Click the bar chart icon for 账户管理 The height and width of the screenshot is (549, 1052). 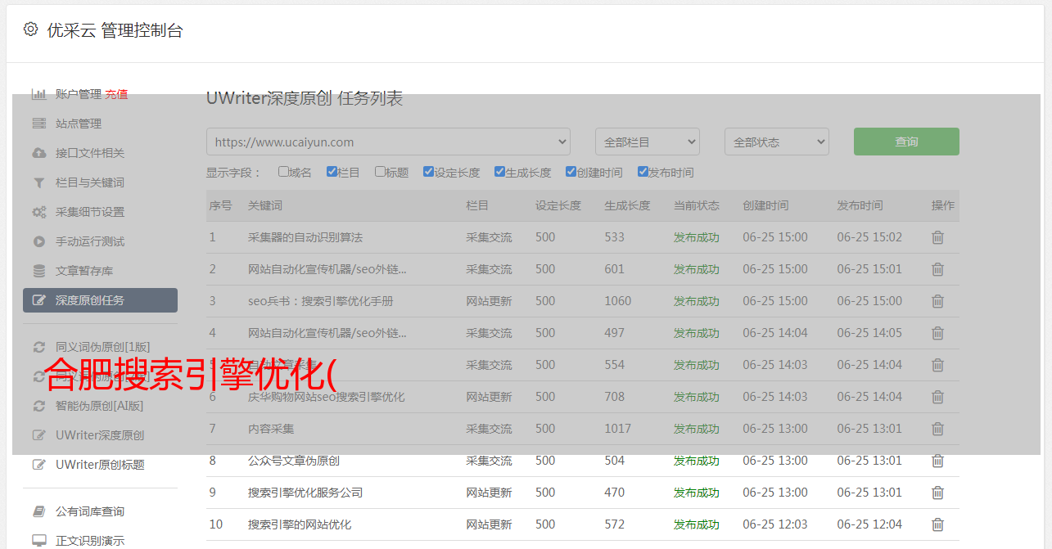[38, 94]
